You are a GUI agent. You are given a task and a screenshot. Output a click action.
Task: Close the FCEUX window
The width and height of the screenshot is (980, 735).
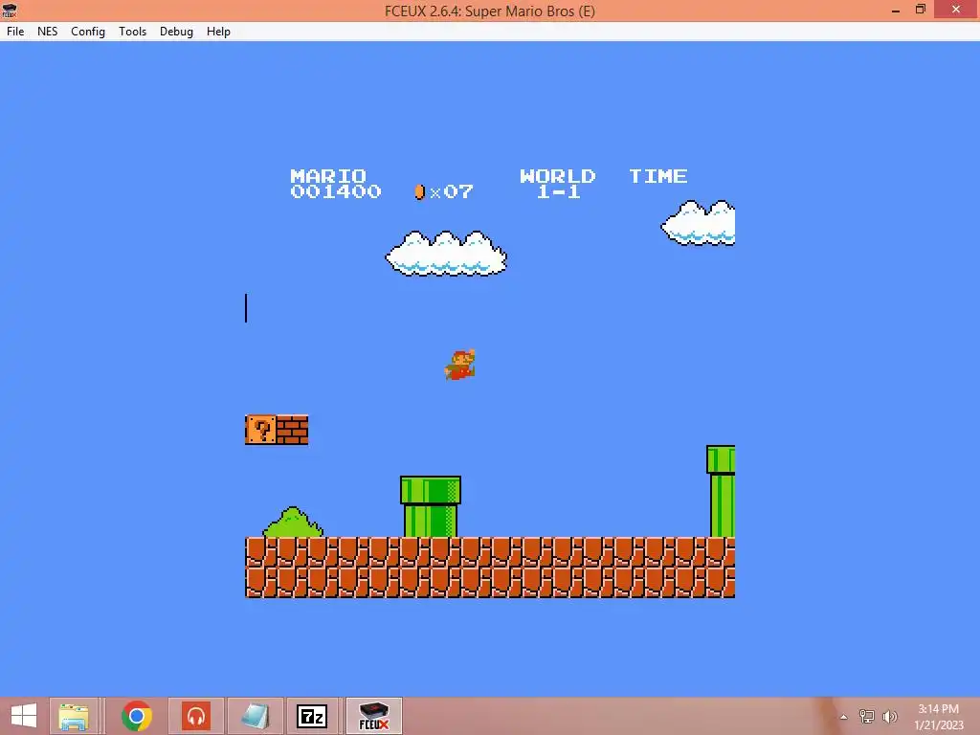(956, 10)
